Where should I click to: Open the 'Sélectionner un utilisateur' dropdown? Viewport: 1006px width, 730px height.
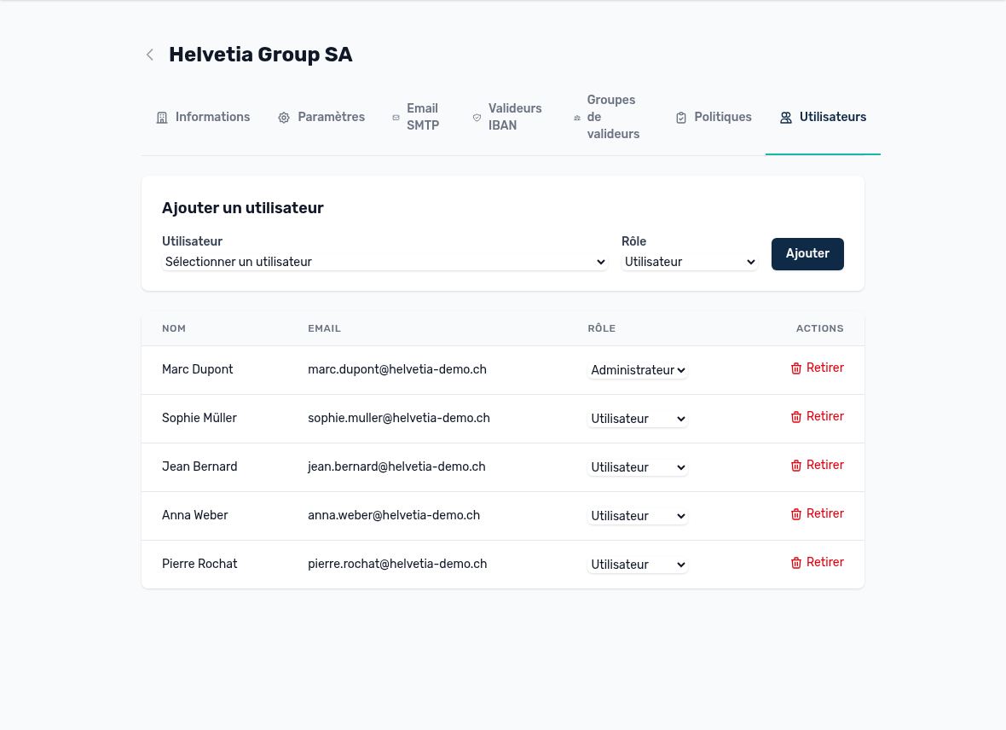coord(384,262)
